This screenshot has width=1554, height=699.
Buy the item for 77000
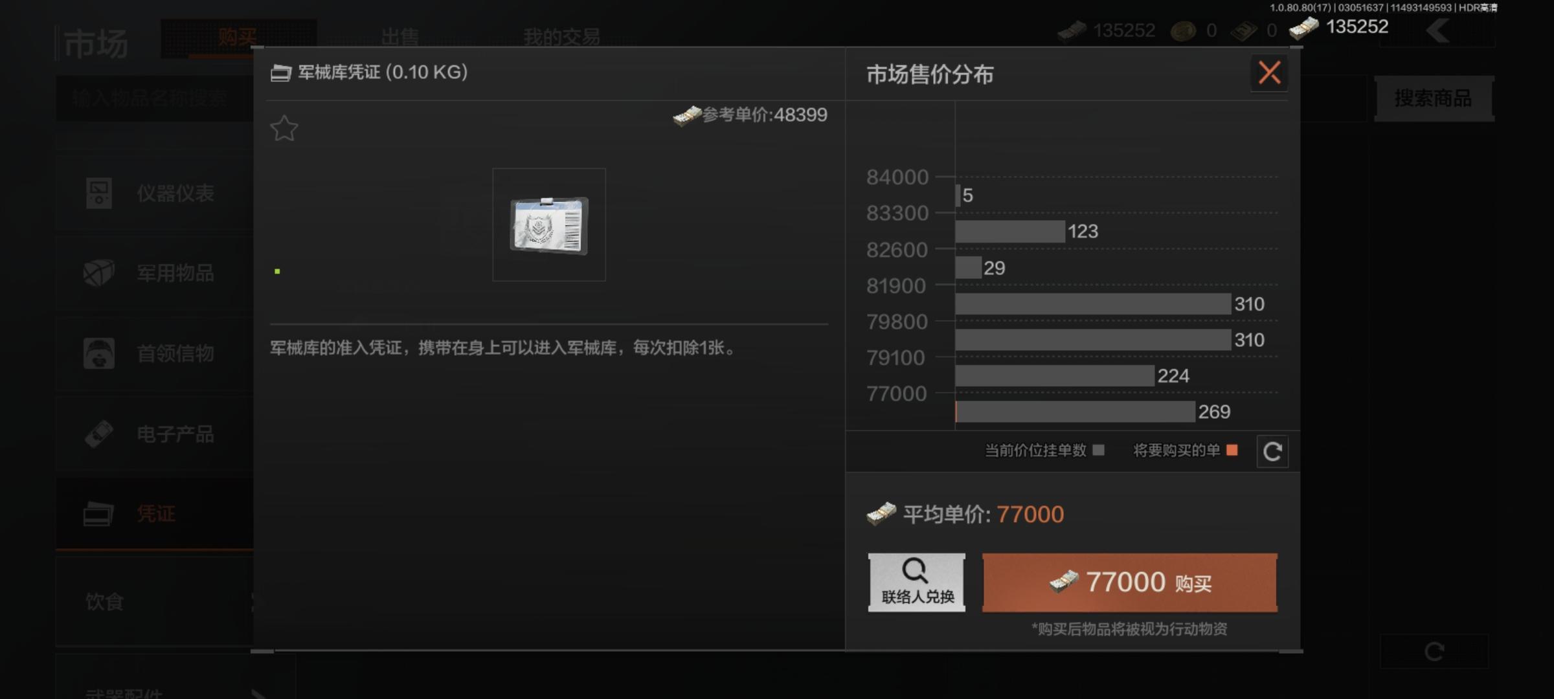pyautogui.click(x=1130, y=582)
